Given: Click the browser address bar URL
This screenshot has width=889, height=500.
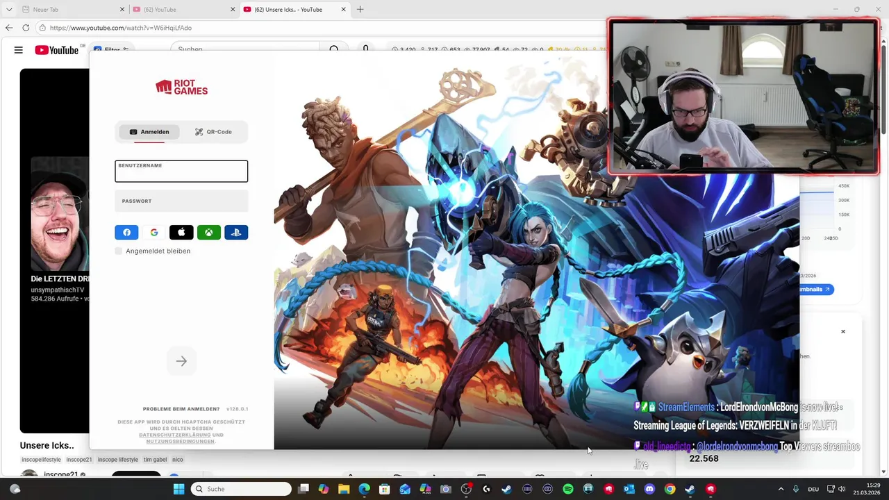Looking at the screenshot, I should (x=121, y=28).
